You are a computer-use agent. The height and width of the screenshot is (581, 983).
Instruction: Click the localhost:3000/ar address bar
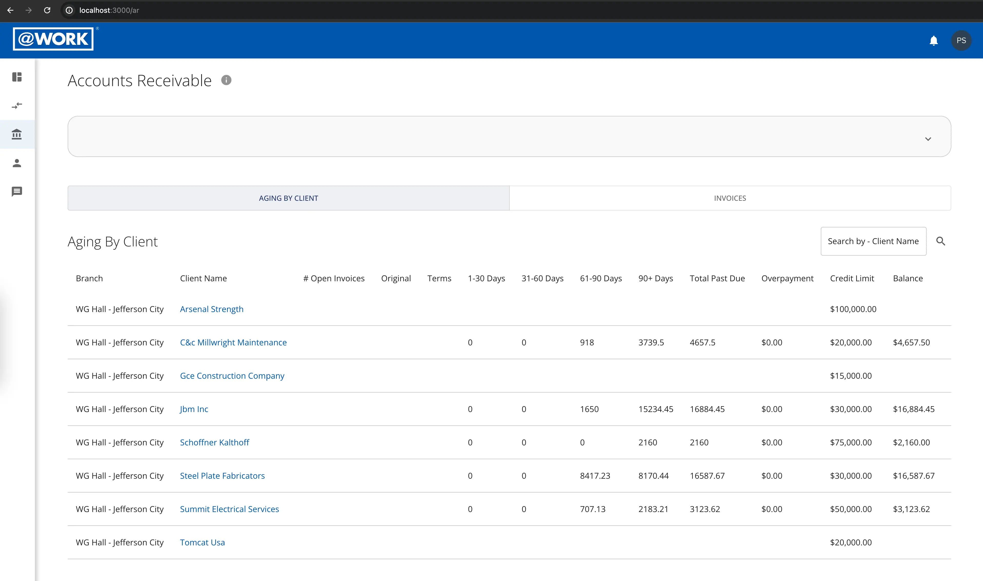[x=109, y=10]
